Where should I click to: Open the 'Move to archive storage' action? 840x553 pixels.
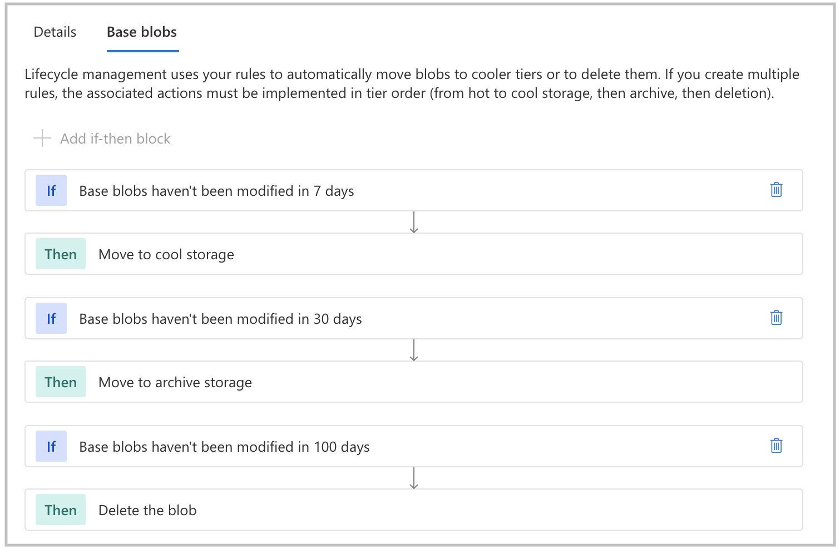coord(175,382)
